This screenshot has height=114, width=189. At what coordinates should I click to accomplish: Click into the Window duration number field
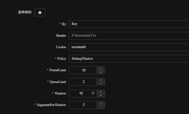tap(81, 93)
